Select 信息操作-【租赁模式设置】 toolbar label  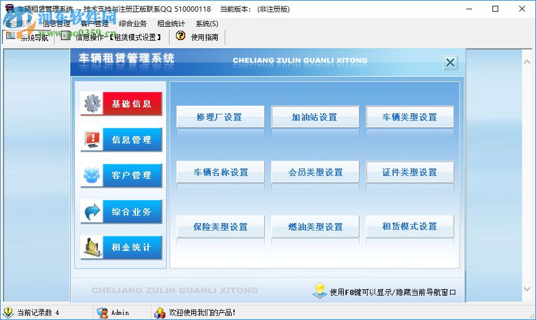[118, 37]
